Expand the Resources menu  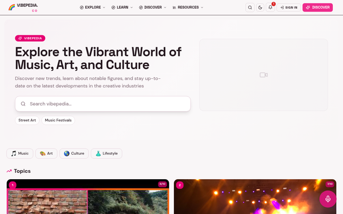tap(188, 7)
